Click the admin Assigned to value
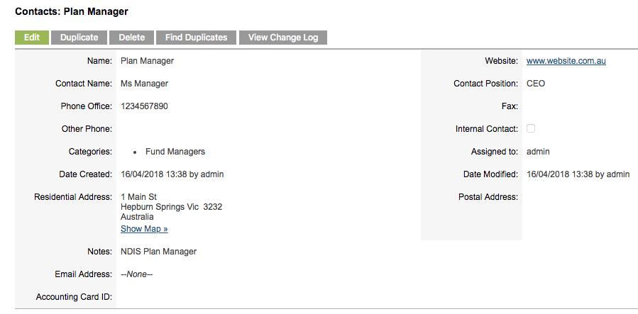 pos(538,152)
